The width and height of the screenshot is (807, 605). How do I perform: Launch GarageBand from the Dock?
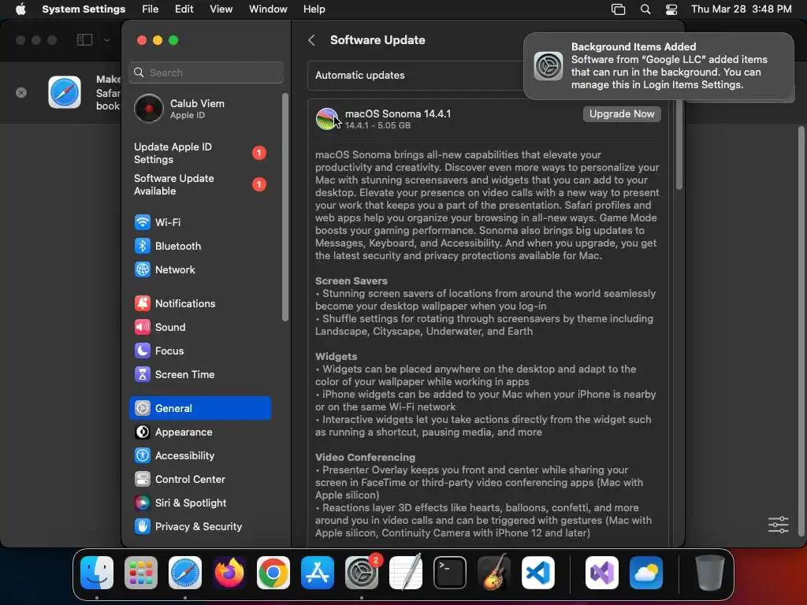[494, 573]
